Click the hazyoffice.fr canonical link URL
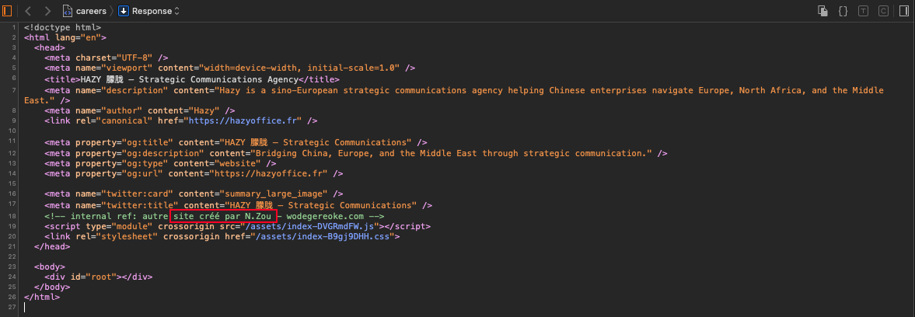The width and height of the screenshot is (915, 317). (x=245, y=121)
